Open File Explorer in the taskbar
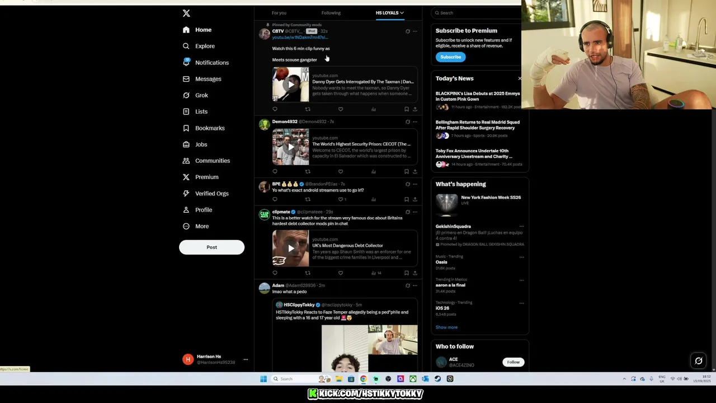 coord(339,379)
